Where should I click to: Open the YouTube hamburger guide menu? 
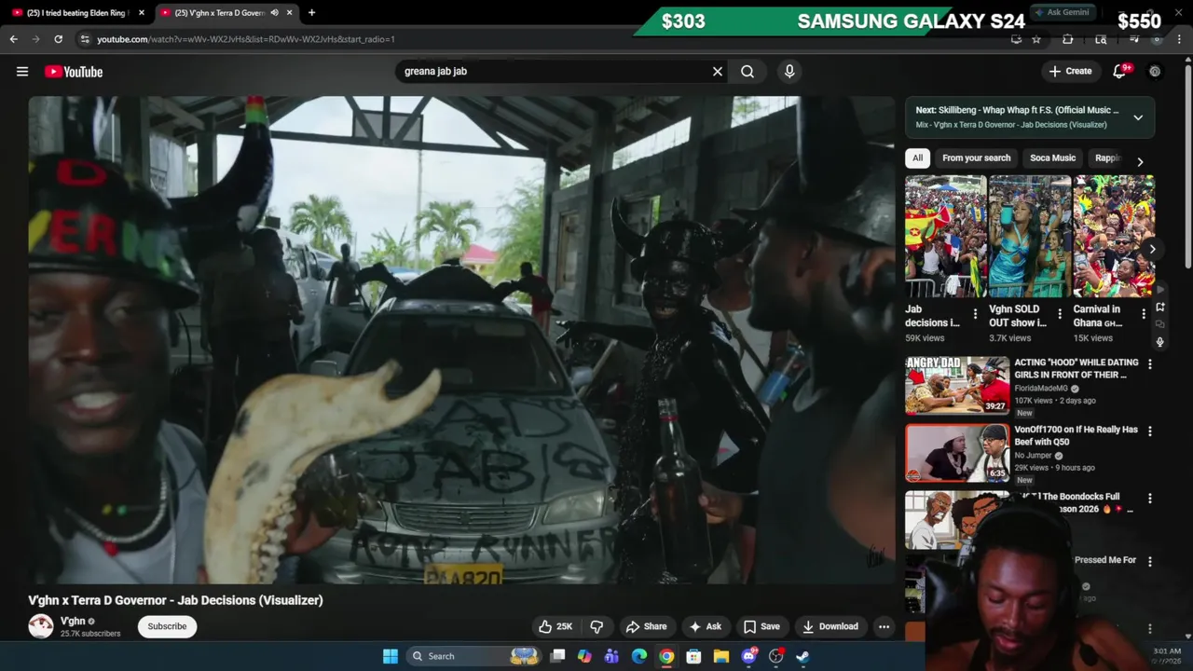[22, 72]
